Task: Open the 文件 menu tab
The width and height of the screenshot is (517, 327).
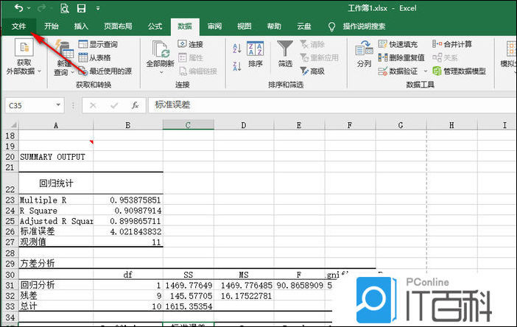Action: coord(19,26)
